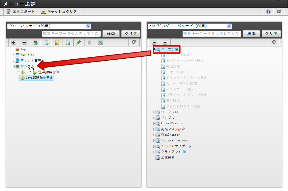The image size is (288, 191).
Task: Click the page reload icon in the top bar
Action: 279,12
